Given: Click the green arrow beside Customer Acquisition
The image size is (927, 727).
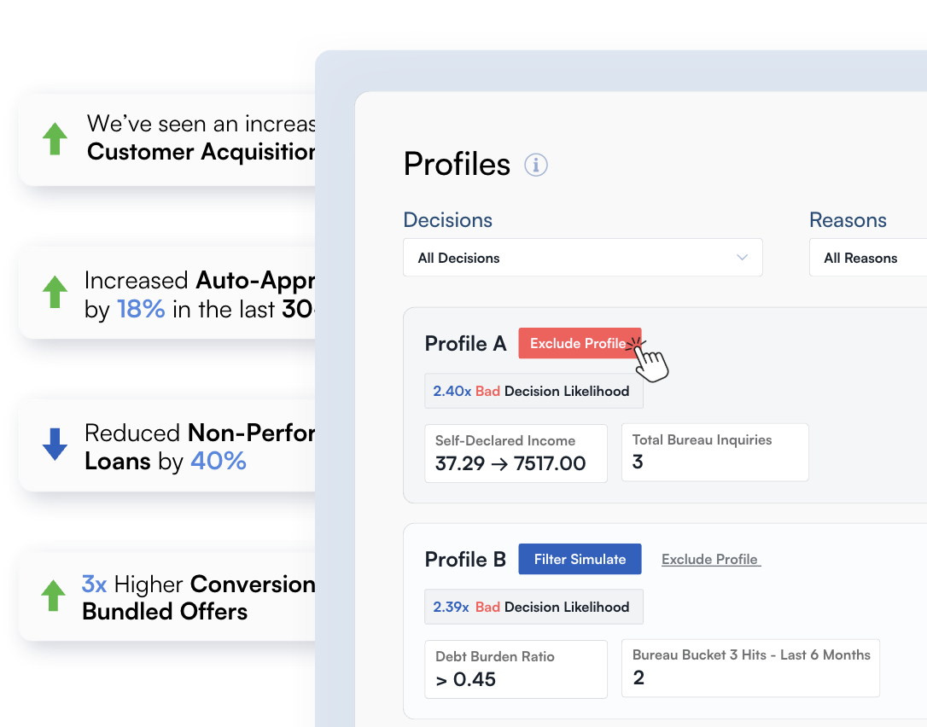Looking at the screenshot, I should (x=55, y=139).
